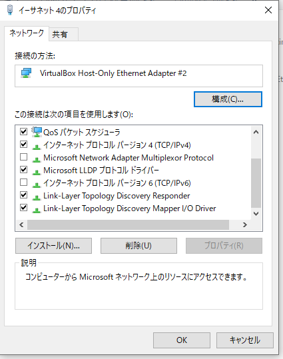Toggle the Microsoft LLDP プロトコル ドライバー checkbox
Viewport: 283px width, 359px height.
click(x=23, y=170)
